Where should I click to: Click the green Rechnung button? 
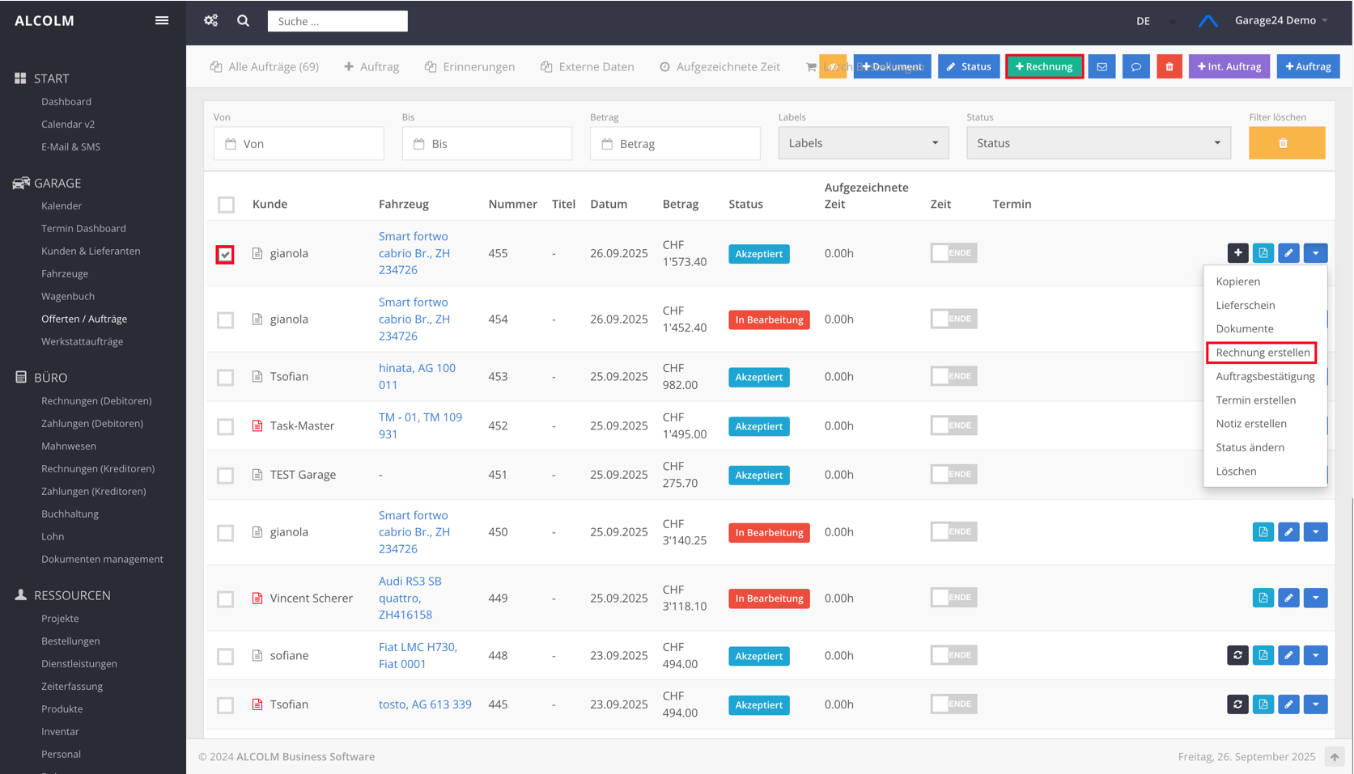click(x=1044, y=66)
